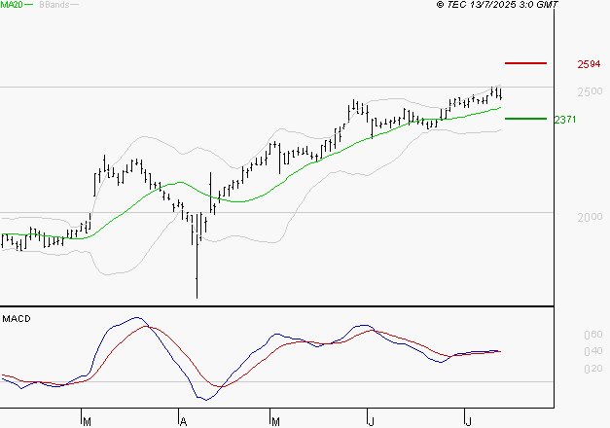Click the MA20 legend label
This screenshot has height=428, width=610.
(12, 5)
